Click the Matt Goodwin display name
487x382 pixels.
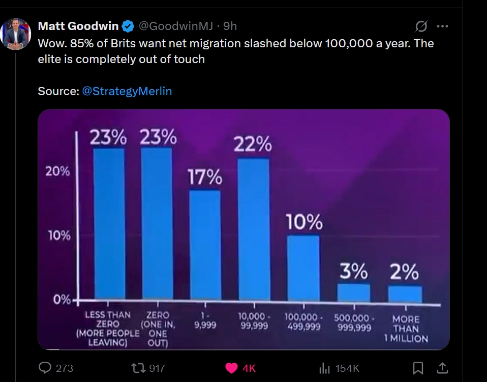(x=78, y=26)
